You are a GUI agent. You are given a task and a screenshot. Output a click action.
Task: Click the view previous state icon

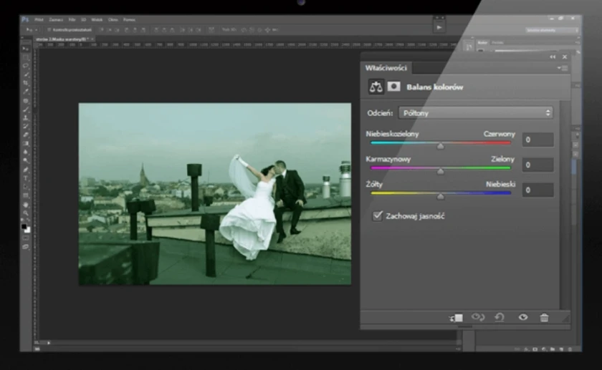[x=478, y=317]
